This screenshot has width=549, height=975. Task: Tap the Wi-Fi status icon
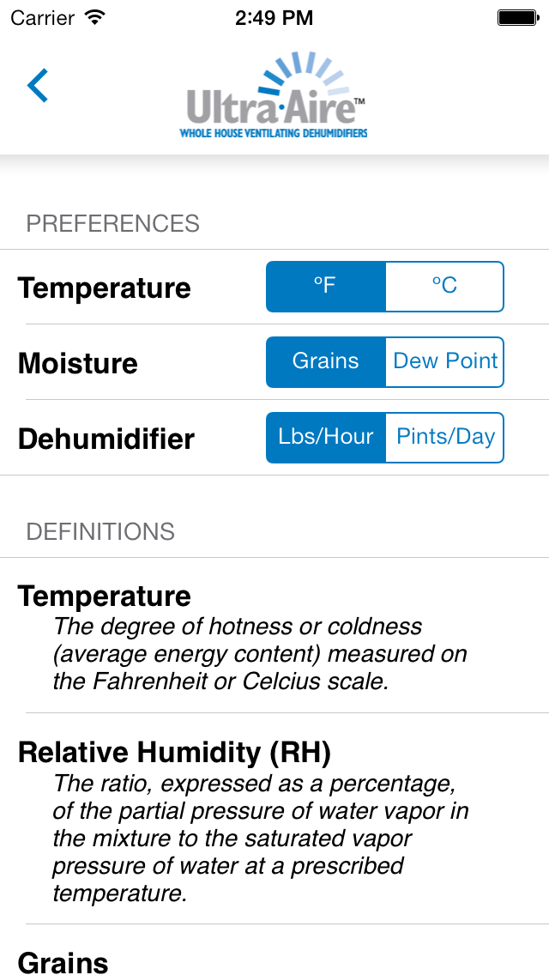pyautogui.click(x=94, y=17)
